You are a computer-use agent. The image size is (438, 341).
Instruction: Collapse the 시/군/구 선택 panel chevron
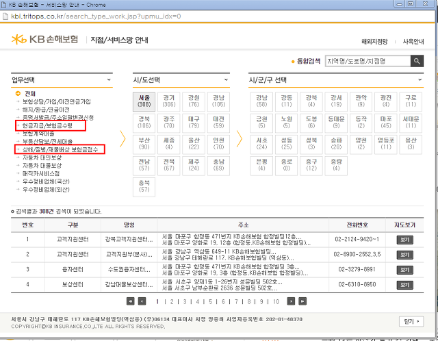point(420,80)
